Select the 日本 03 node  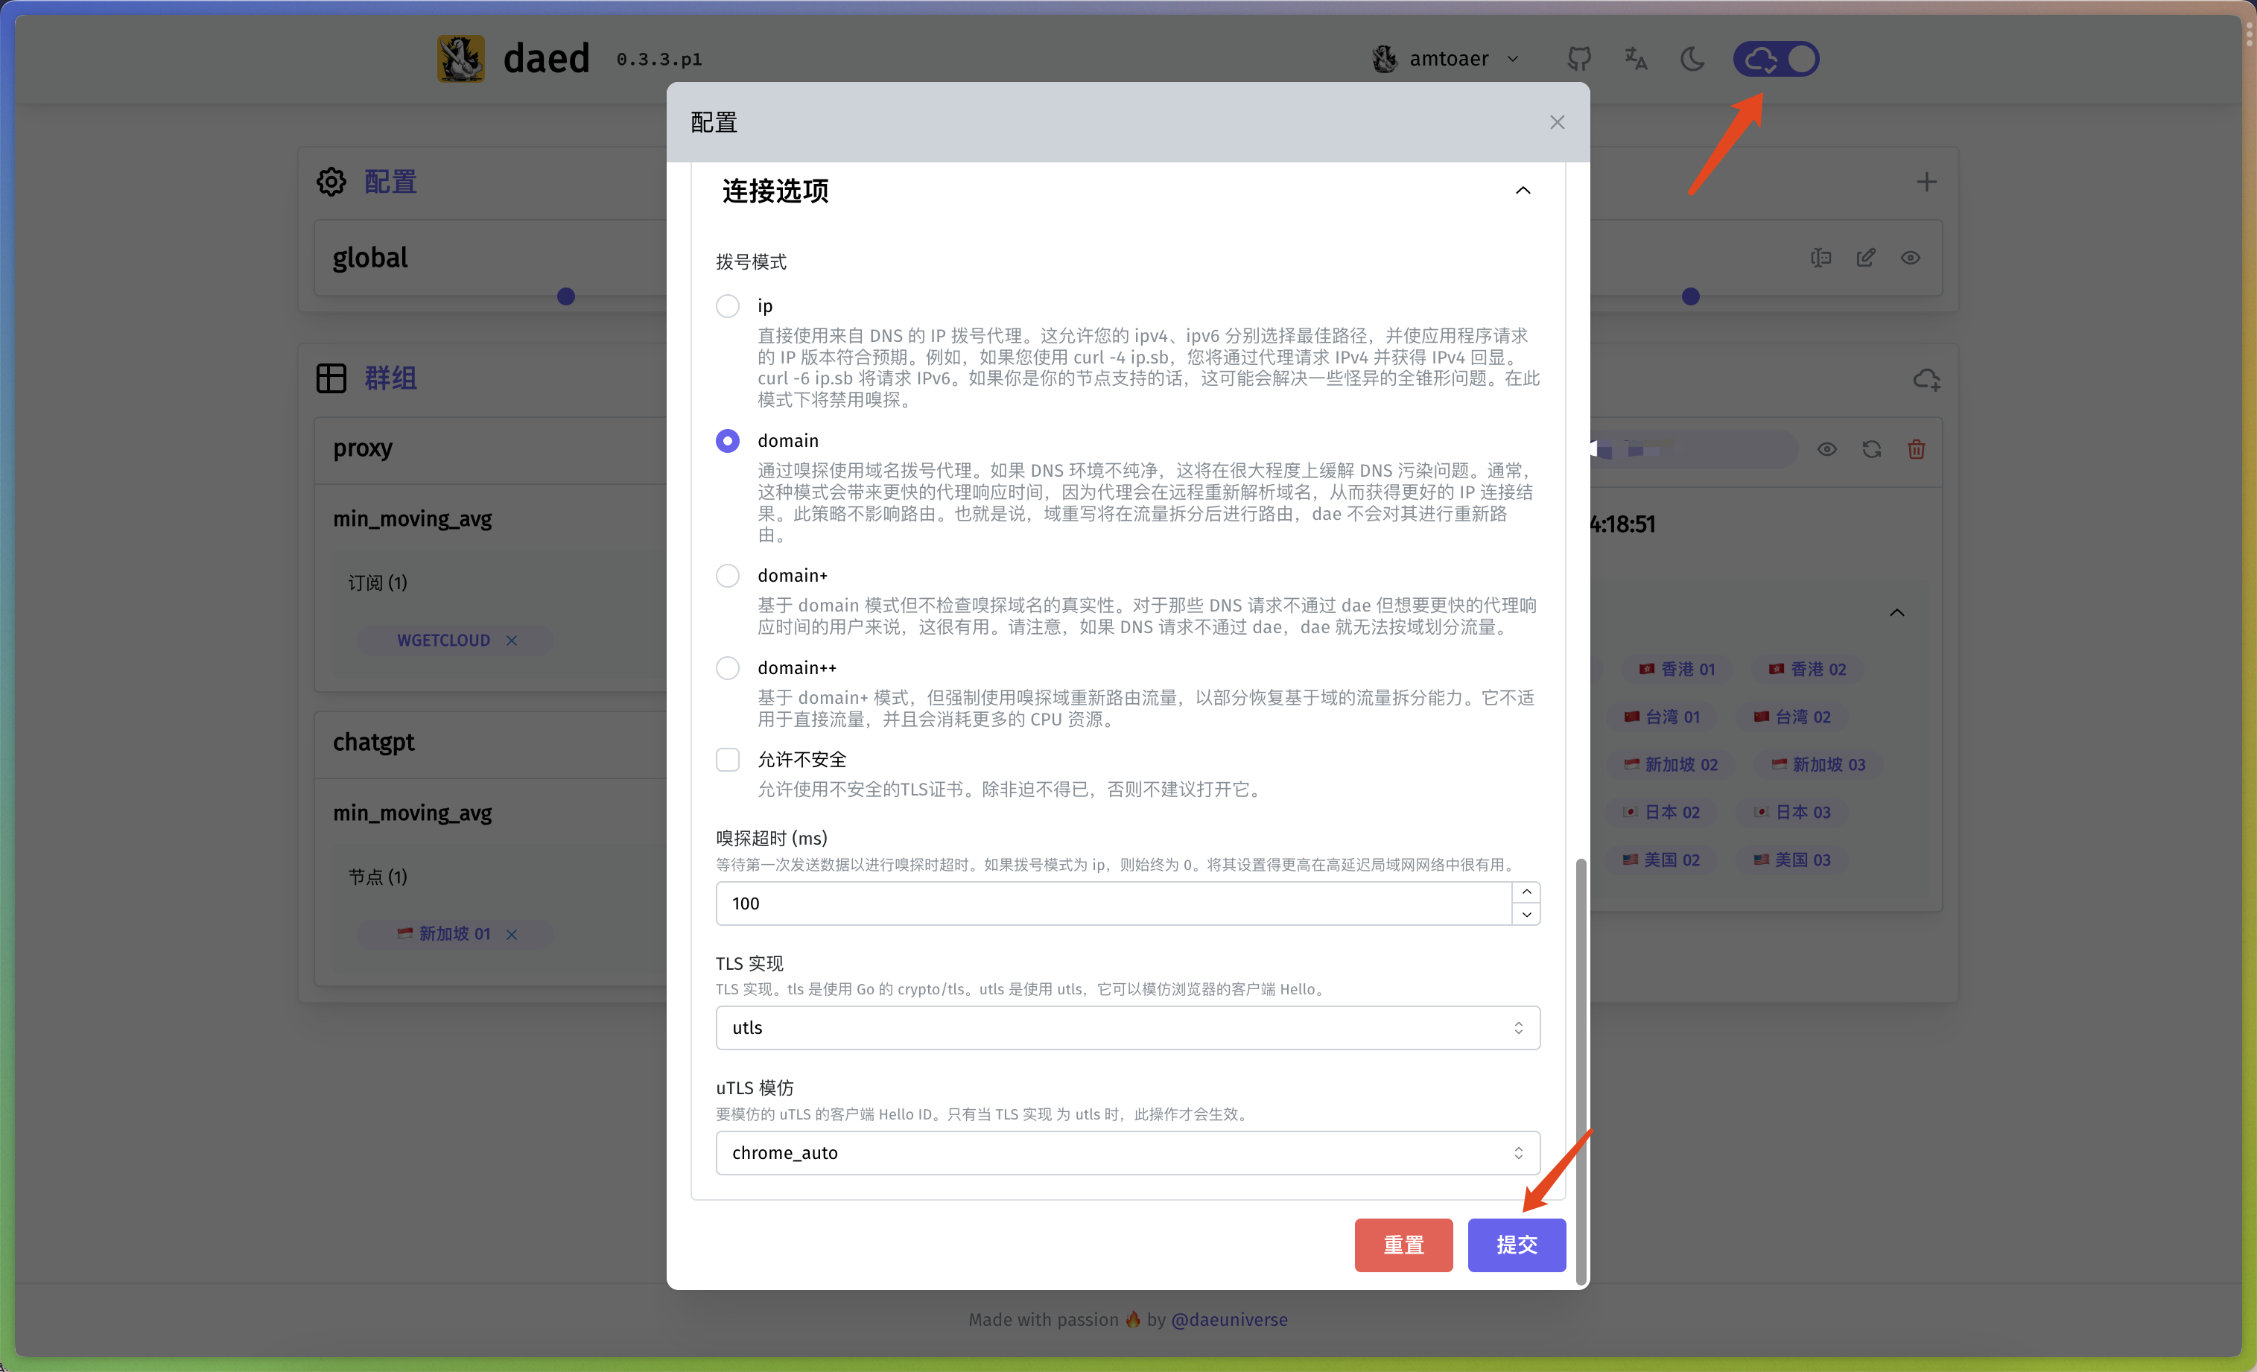[x=1791, y=813]
